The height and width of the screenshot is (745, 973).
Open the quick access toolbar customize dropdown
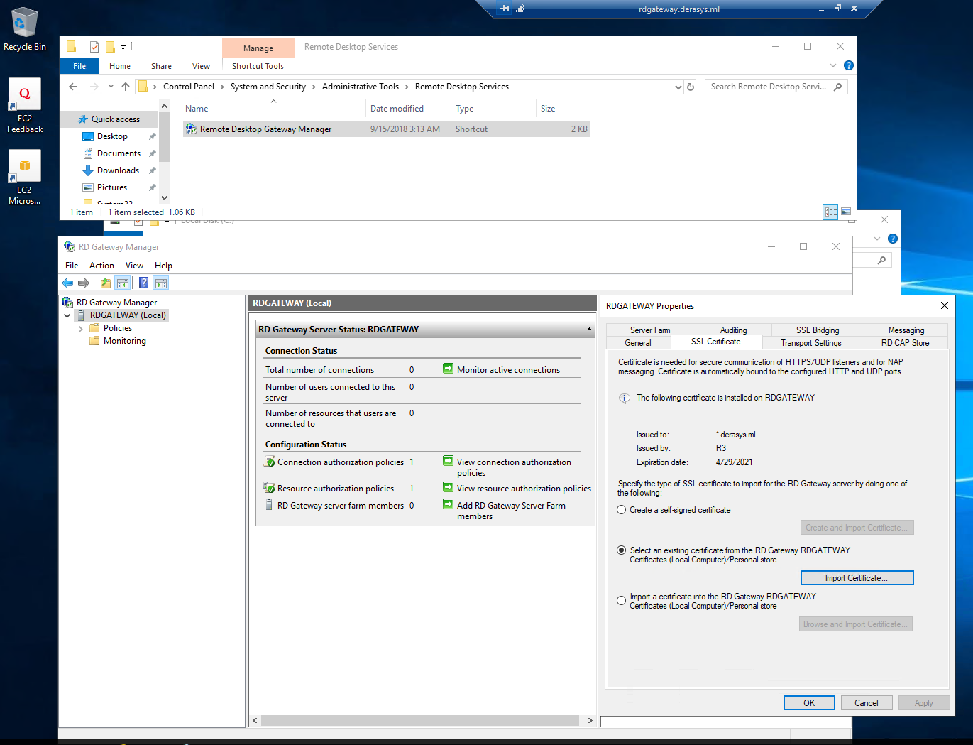coord(123,47)
